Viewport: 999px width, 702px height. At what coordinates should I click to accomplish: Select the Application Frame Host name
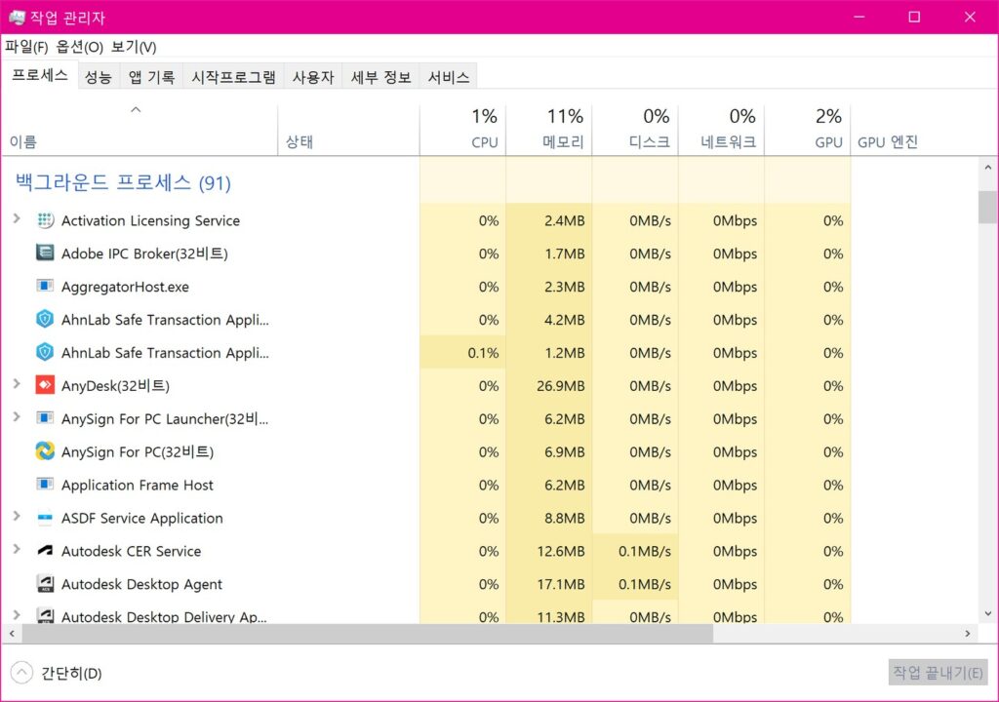[137, 485]
